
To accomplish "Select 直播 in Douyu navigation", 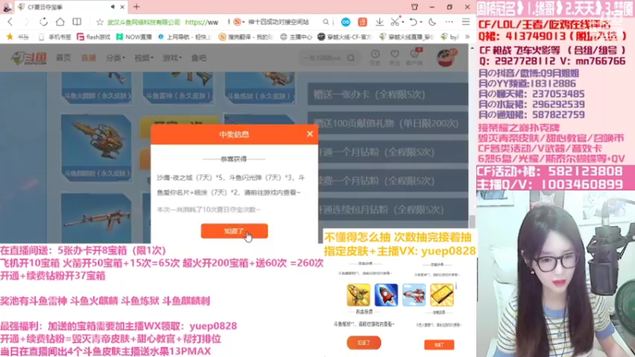I will (88, 58).
